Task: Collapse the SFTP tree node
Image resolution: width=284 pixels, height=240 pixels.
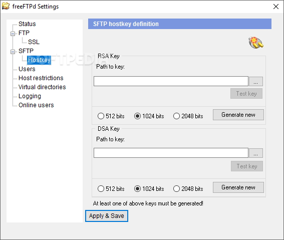Action: (13, 52)
